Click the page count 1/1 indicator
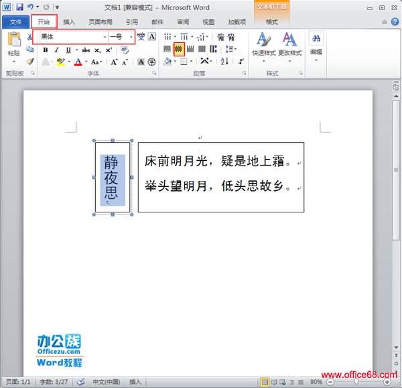Screen dimensions: 402x388 pos(18,382)
